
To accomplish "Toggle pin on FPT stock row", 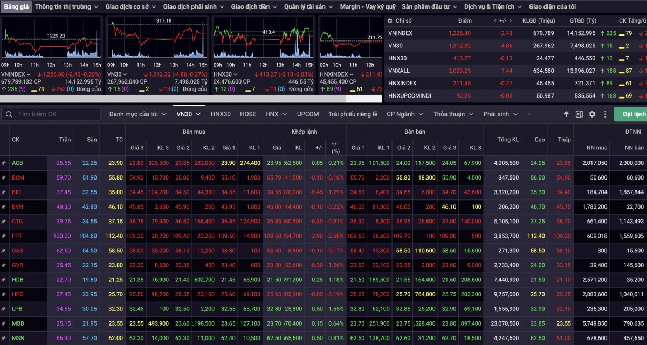I will [4, 236].
